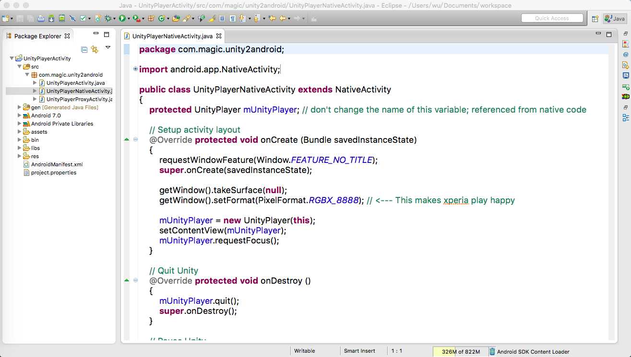Viewport: 631px width, 357px height.
Task: Select the Package Explorer tab
Action: click(x=38, y=36)
